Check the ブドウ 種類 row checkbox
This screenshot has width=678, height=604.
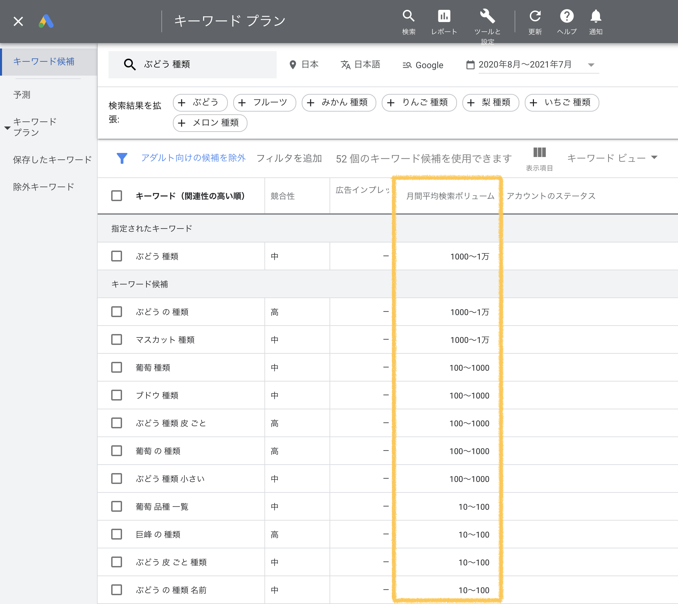(117, 395)
